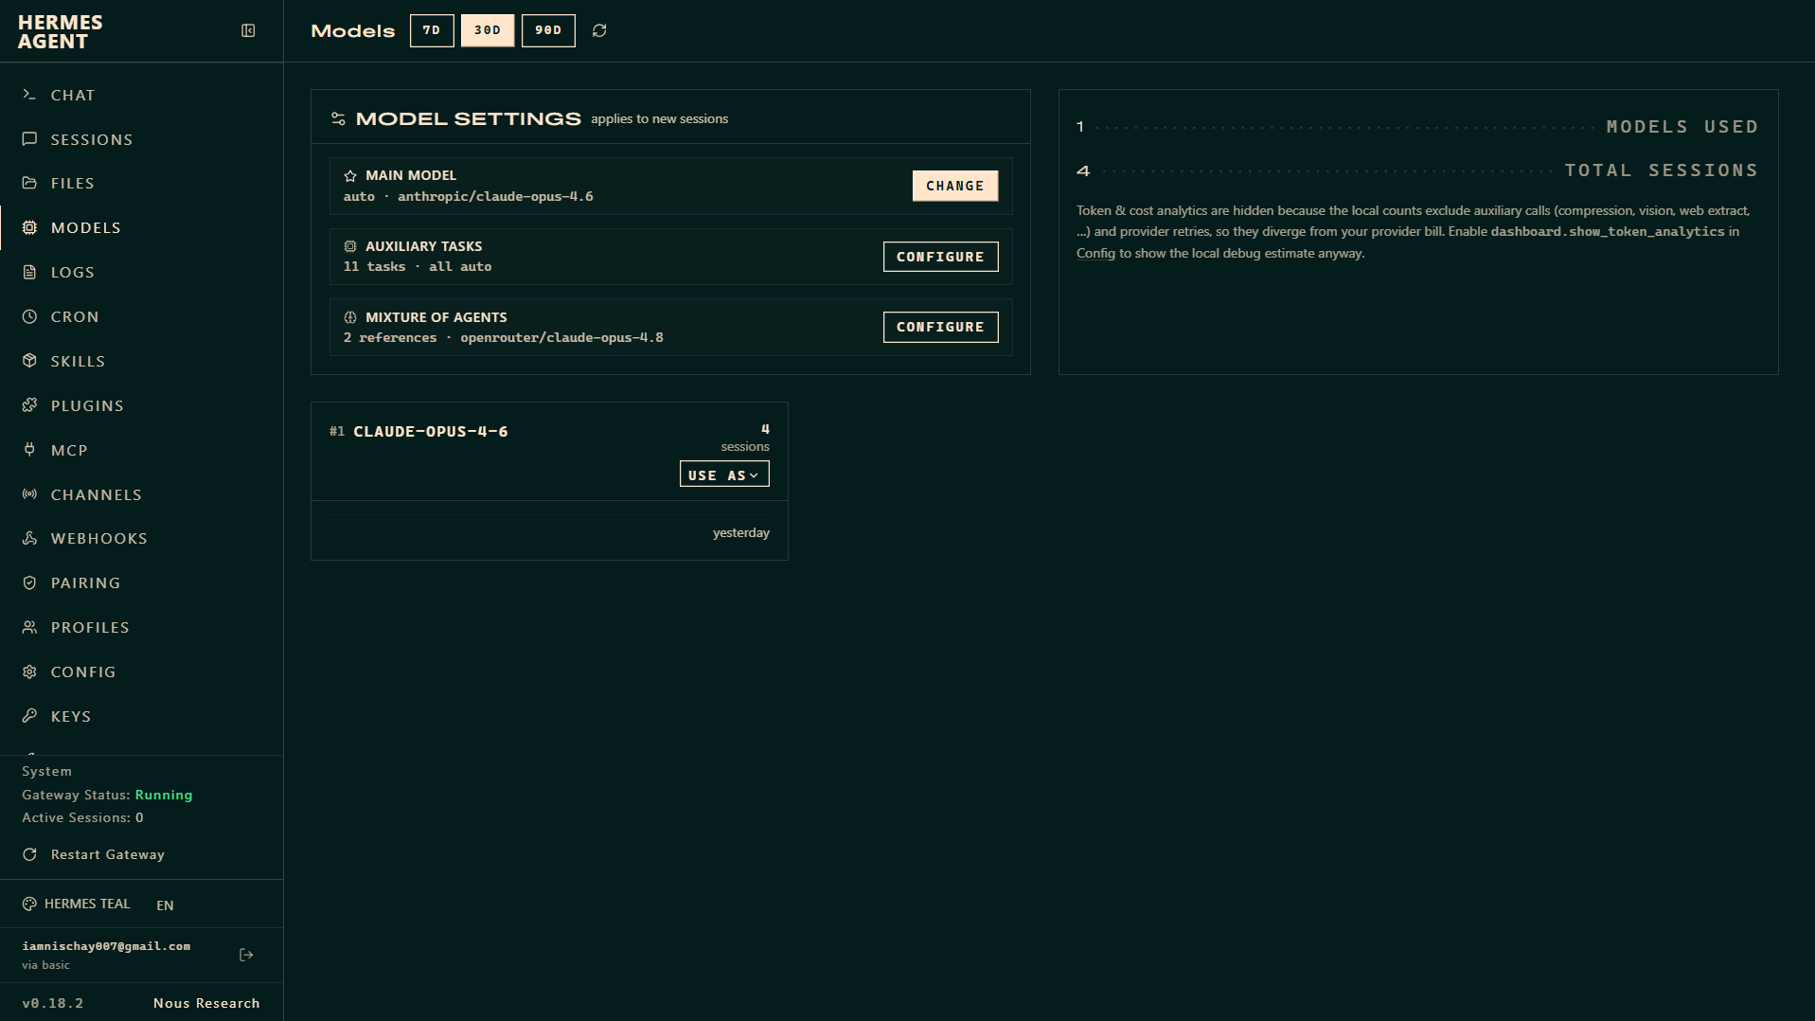Screen dimensions: 1815x1021
Task: Open the Logs section
Action: coord(142,272)
